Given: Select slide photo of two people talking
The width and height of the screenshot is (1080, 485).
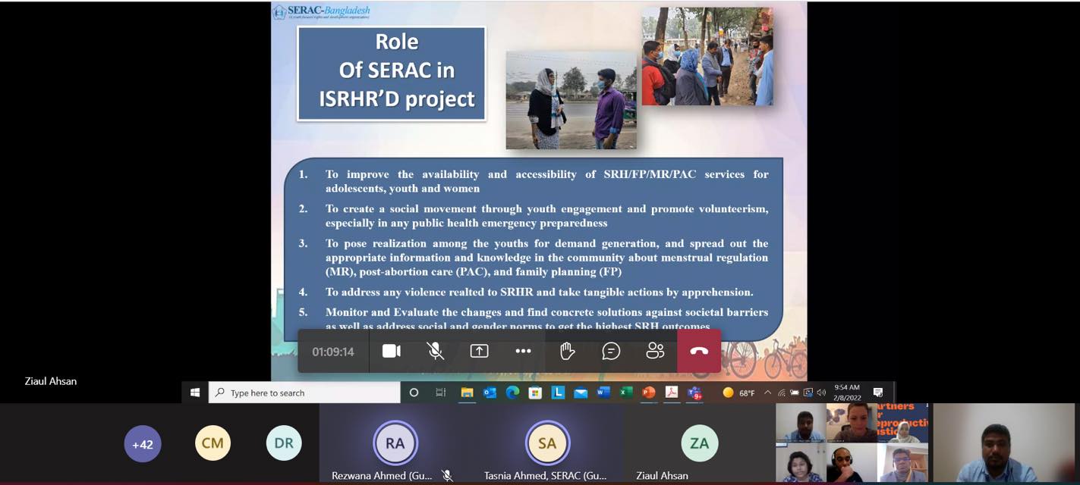Looking at the screenshot, I should coord(571,100).
